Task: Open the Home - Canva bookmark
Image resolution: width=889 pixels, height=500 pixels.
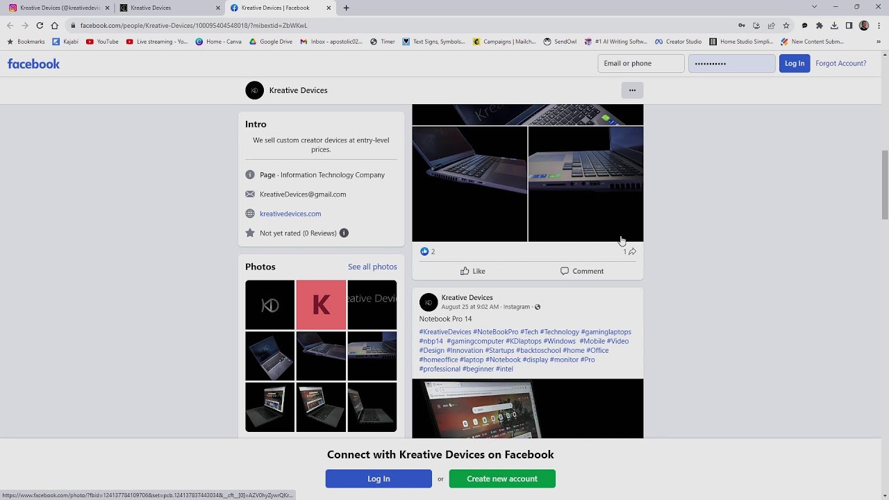Action: coord(218,42)
